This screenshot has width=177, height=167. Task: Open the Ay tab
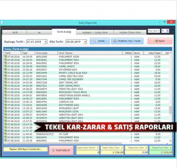pyautogui.click(x=39, y=33)
